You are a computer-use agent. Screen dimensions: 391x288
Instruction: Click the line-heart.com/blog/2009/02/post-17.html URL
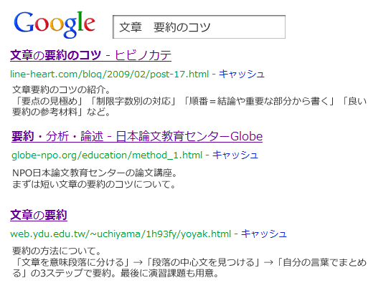point(110,74)
